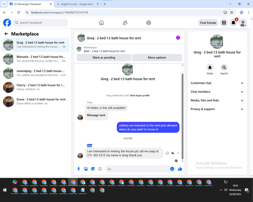
Task: Click the voice clip microphone icon
Action: click(x=78, y=169)
